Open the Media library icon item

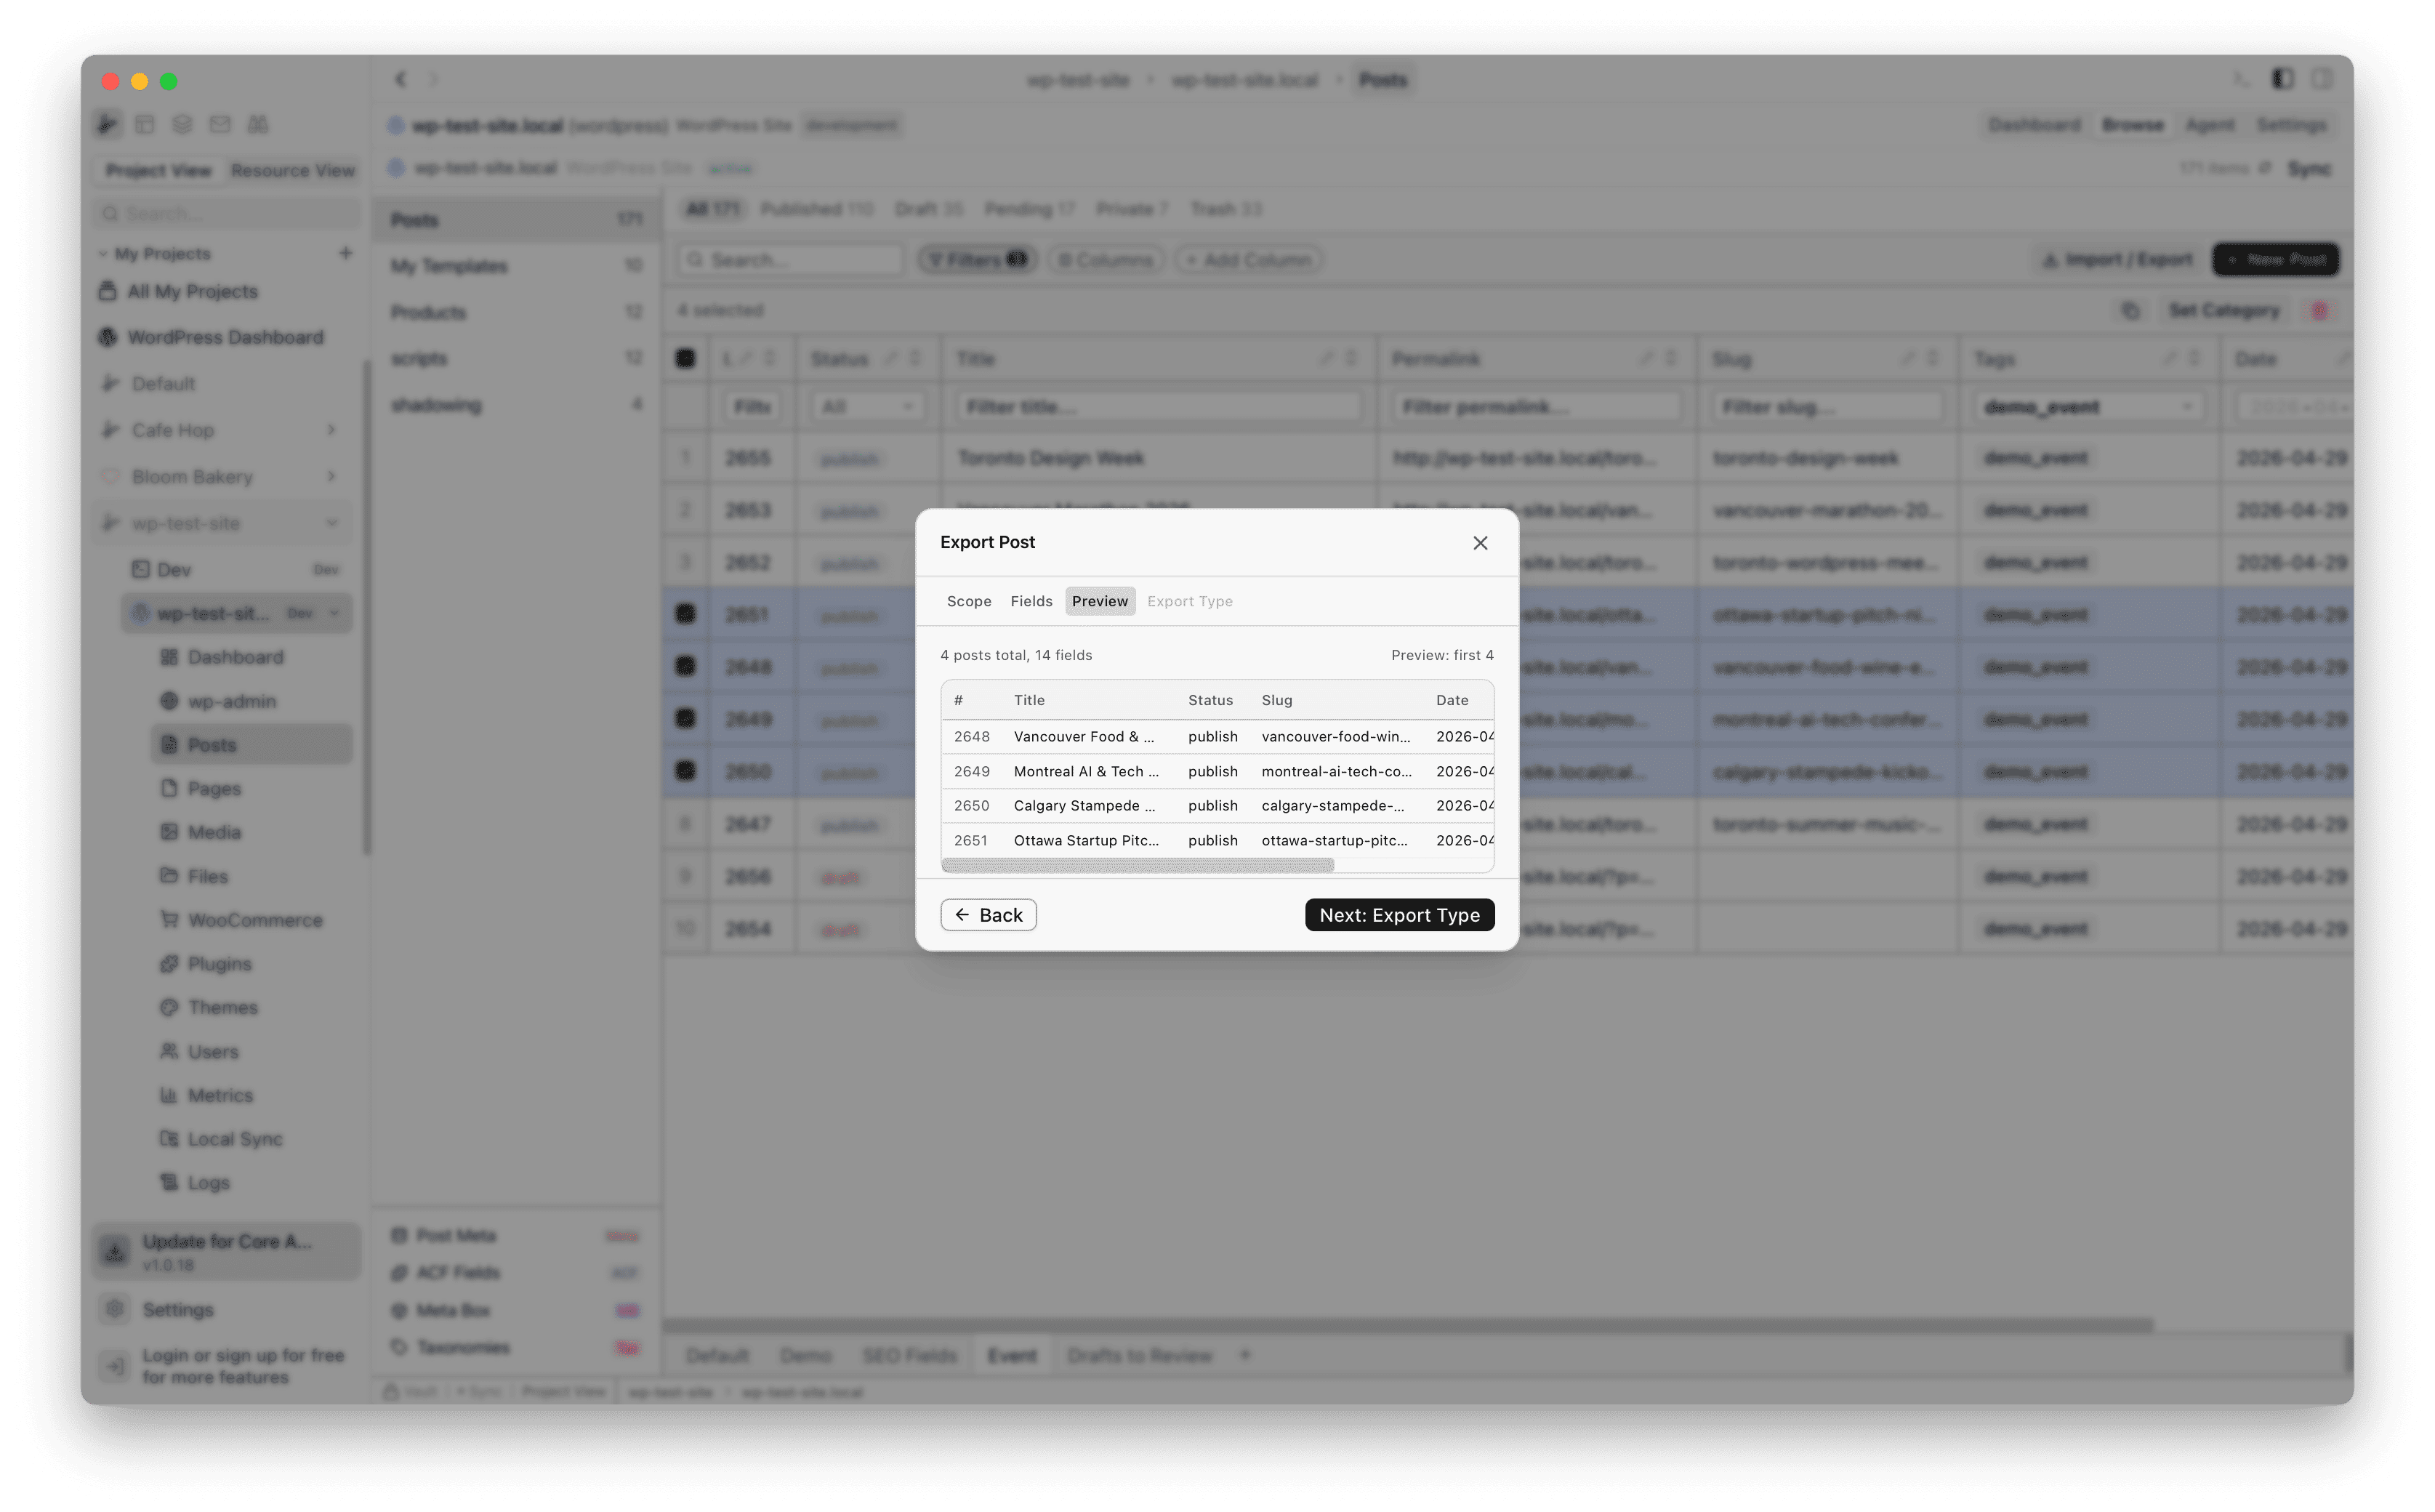click(x=169, y=832)
